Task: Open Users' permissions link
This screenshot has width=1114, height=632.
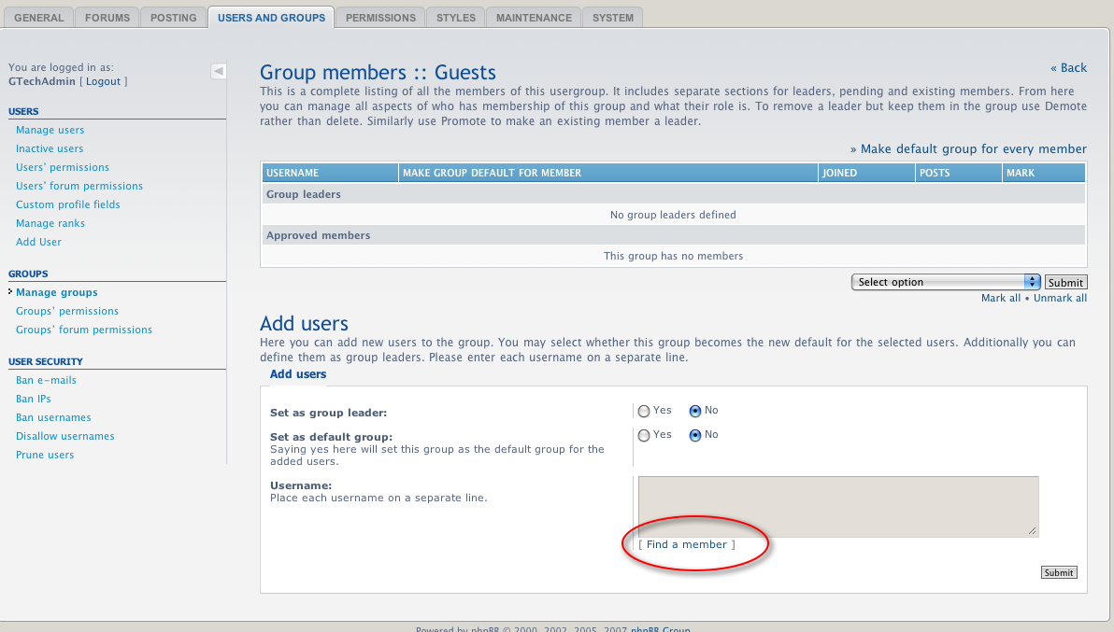Action: click(x=63, y=167)
